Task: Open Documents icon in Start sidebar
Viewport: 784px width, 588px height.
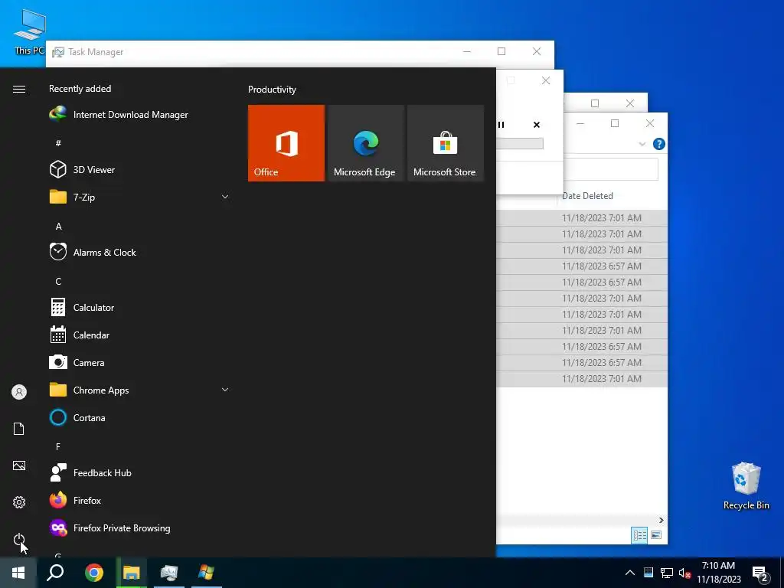Action: 19,429
